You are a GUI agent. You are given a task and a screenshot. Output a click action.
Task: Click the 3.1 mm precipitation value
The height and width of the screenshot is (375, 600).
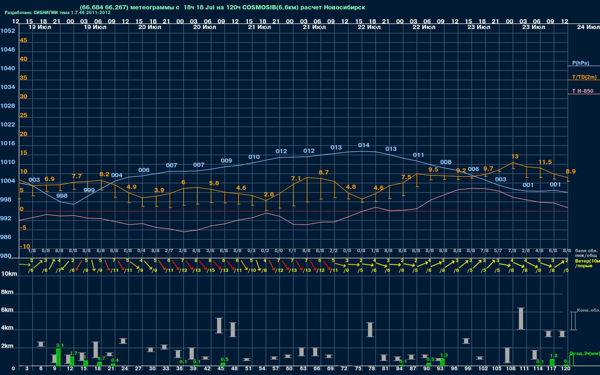[x=60, y=345]
